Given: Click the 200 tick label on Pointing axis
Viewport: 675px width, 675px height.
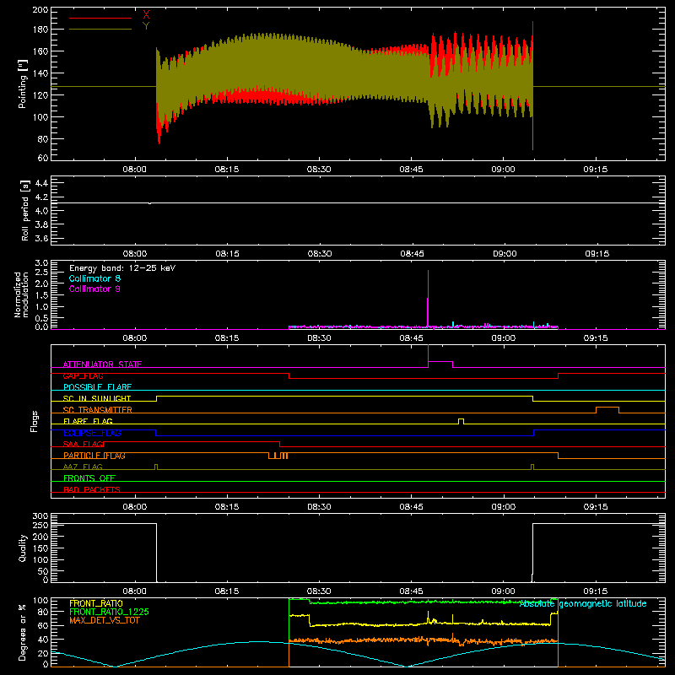Looking at the screenshot, I should pos(40,9).
